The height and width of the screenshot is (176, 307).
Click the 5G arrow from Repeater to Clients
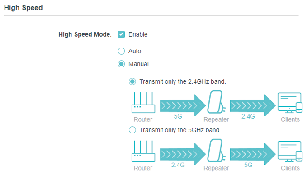[253, 154]
